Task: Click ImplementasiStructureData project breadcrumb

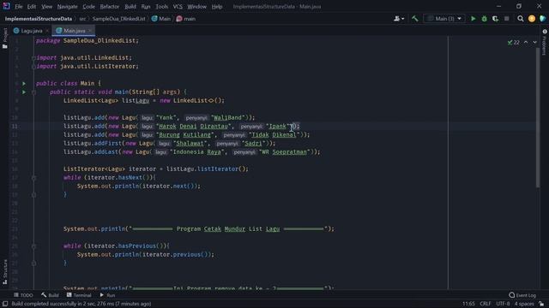Action: pyautogui.click(x=39, y=19)
